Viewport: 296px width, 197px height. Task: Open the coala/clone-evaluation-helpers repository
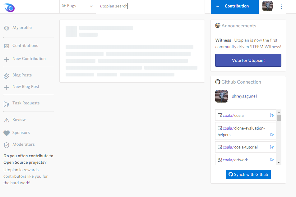pyautogui.click(x=241, y=131)
